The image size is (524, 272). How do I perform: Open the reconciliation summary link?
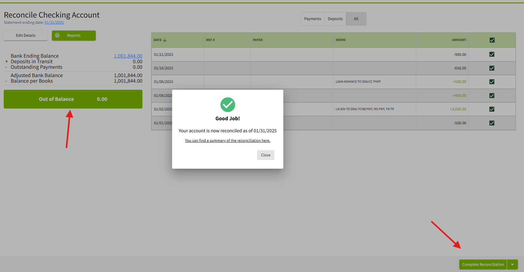click(x=227, y=141)
